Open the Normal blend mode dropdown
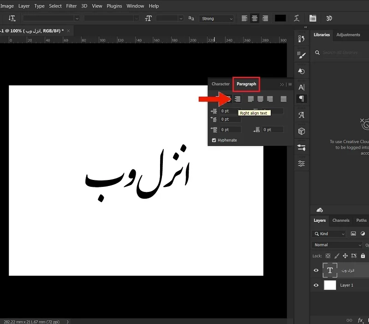Viewport: 369px width, 324px height. click(337, 245)
